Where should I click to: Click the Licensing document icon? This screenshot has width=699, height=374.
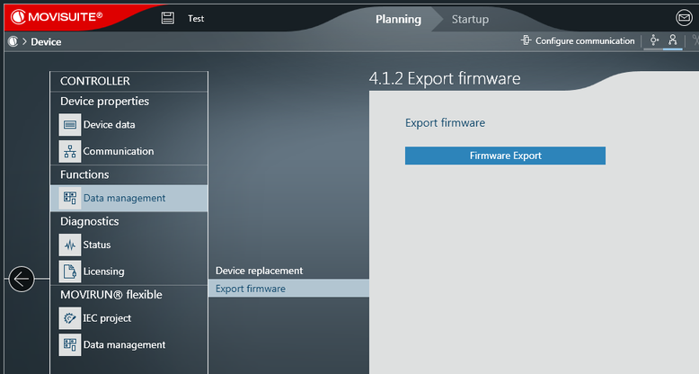[70, 272]
